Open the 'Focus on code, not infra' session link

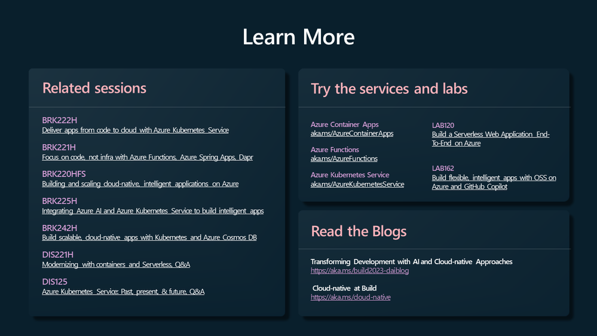coord(148,157)
